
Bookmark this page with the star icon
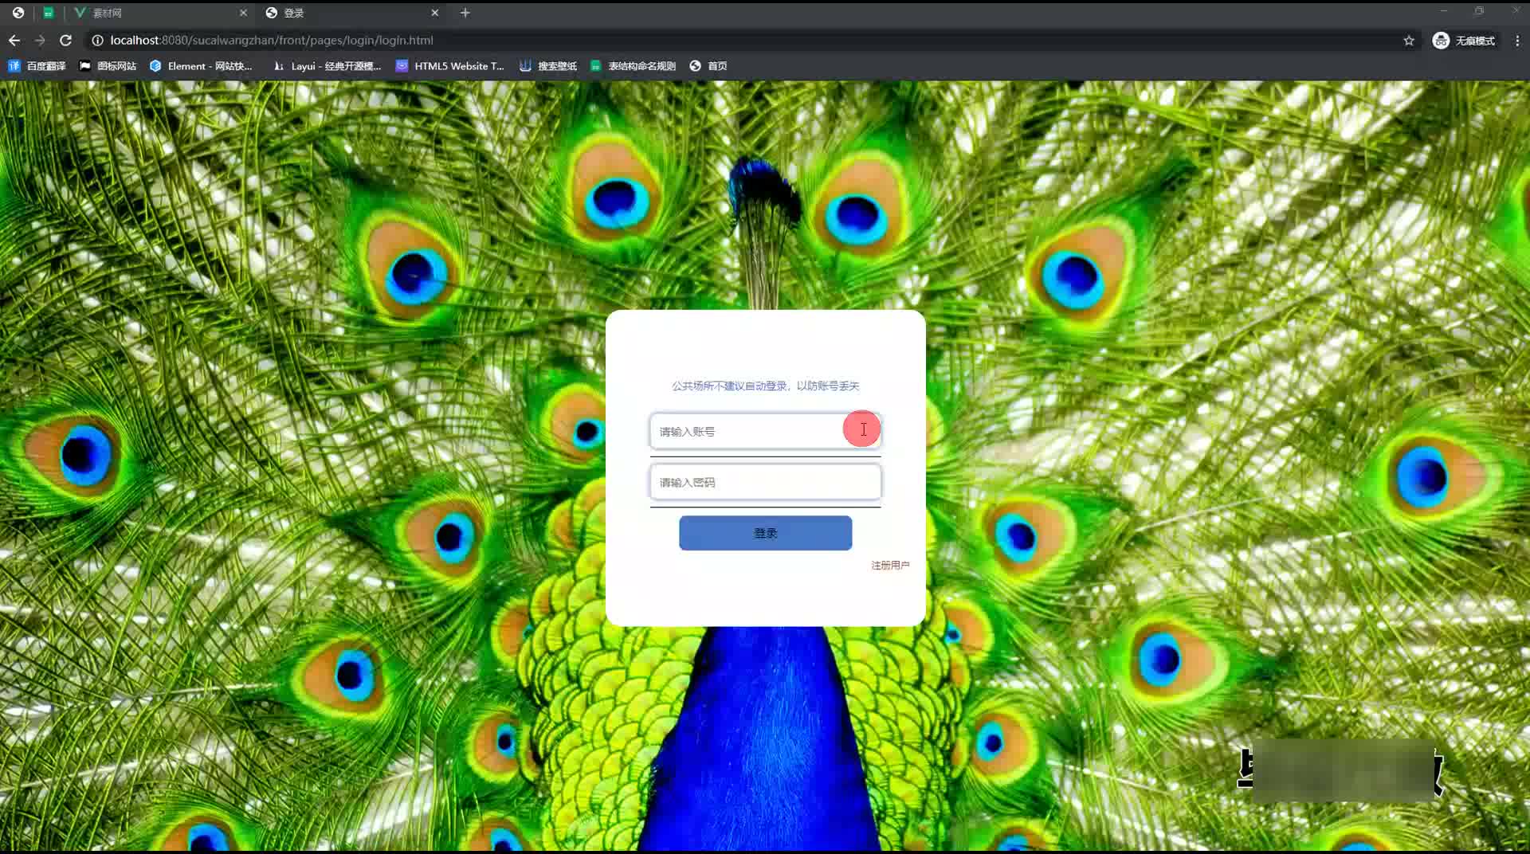pos(1409,41)
